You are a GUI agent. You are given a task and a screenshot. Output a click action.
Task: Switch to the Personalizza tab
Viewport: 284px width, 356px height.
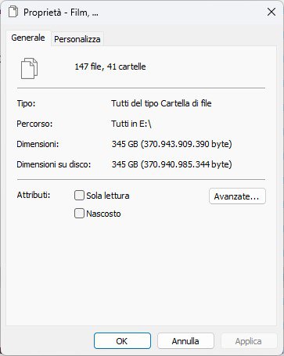[x=77, y=39]
